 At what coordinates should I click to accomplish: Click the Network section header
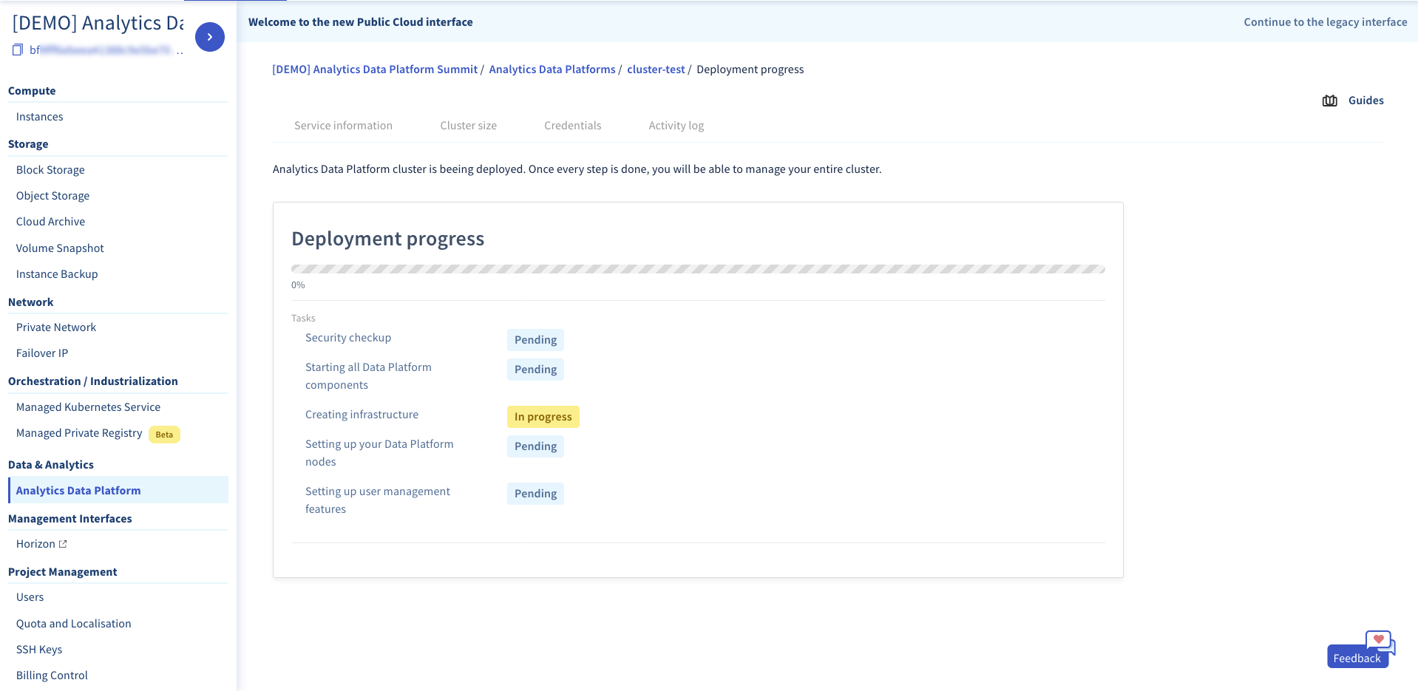tap(30, 302)
